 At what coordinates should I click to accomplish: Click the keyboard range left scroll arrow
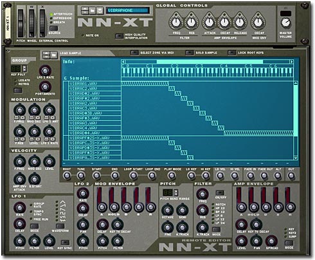point(123,62)
